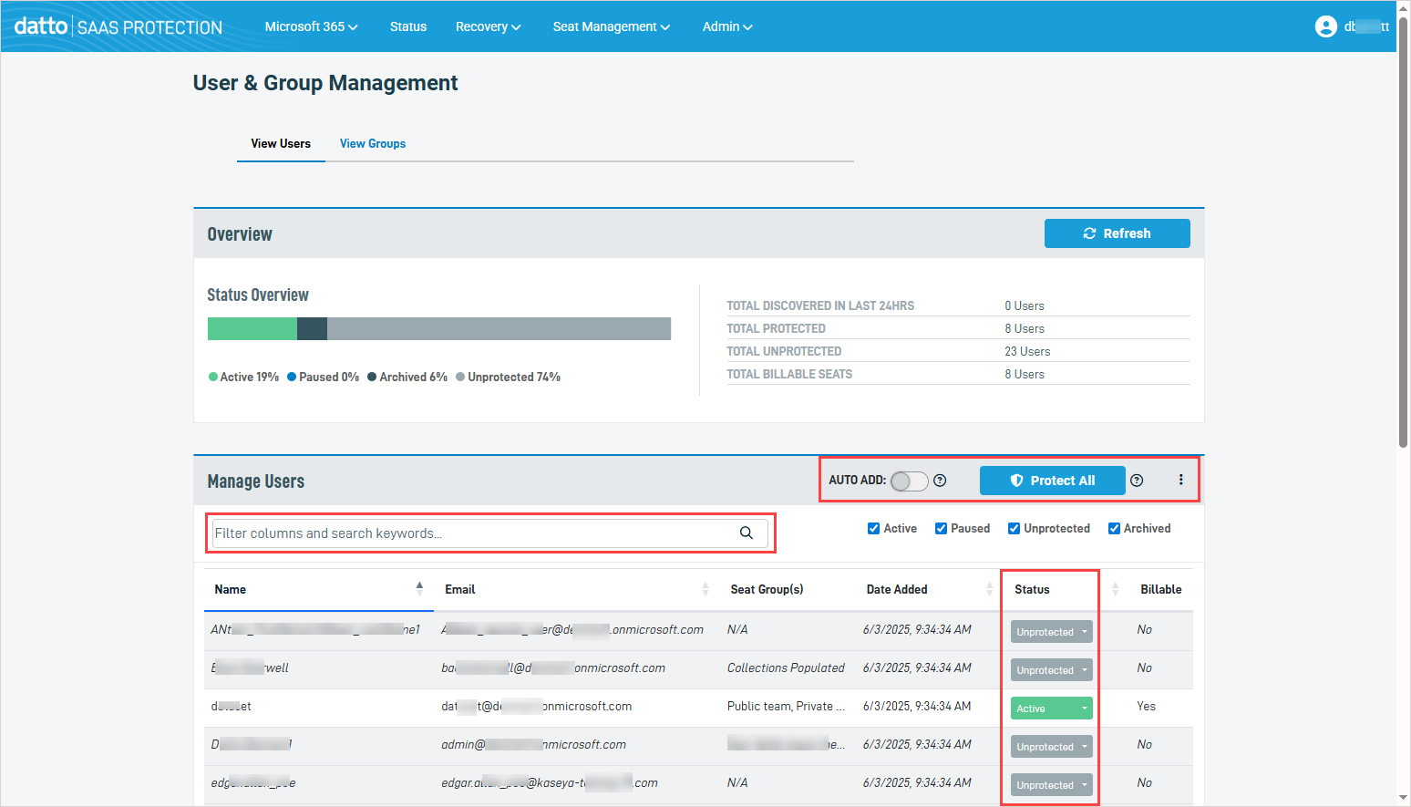Sort users by Email column arrows
This screenshot has height=807, width=1411.
tap(705, 589)
